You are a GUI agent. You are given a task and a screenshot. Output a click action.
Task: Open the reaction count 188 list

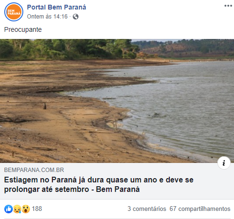click(37, 209)
